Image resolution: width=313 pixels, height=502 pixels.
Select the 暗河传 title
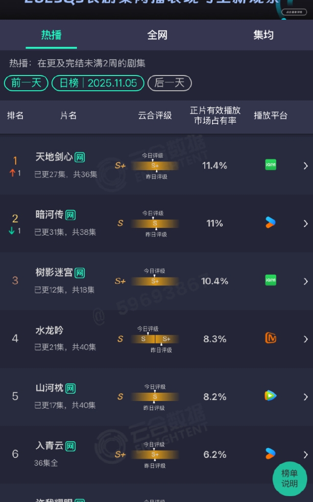pyautogui.click(x=49, y=215)
